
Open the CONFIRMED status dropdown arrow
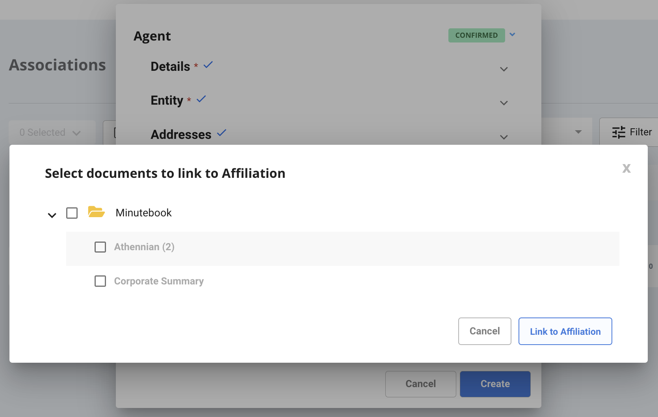click(512, 35)
